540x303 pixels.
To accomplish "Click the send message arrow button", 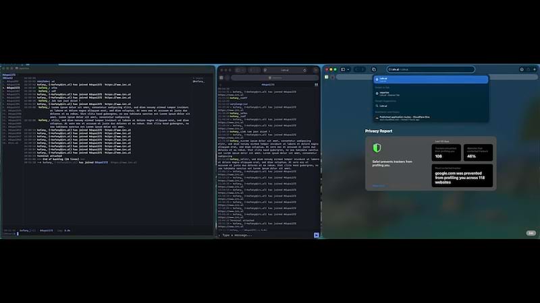I will point(317,235).
